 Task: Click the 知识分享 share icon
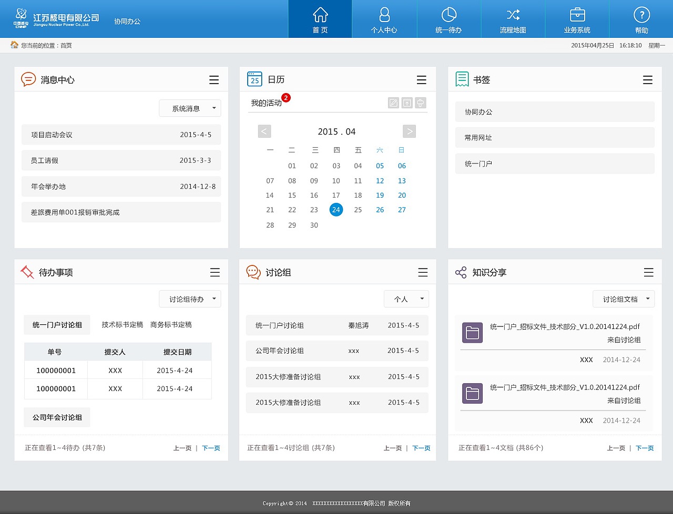coord(461,272)
